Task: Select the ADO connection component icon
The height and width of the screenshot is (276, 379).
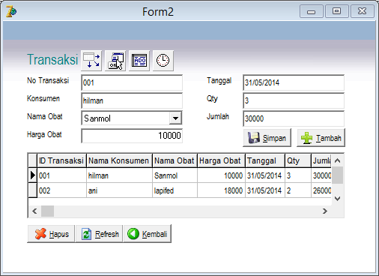Action: (139, 61)
